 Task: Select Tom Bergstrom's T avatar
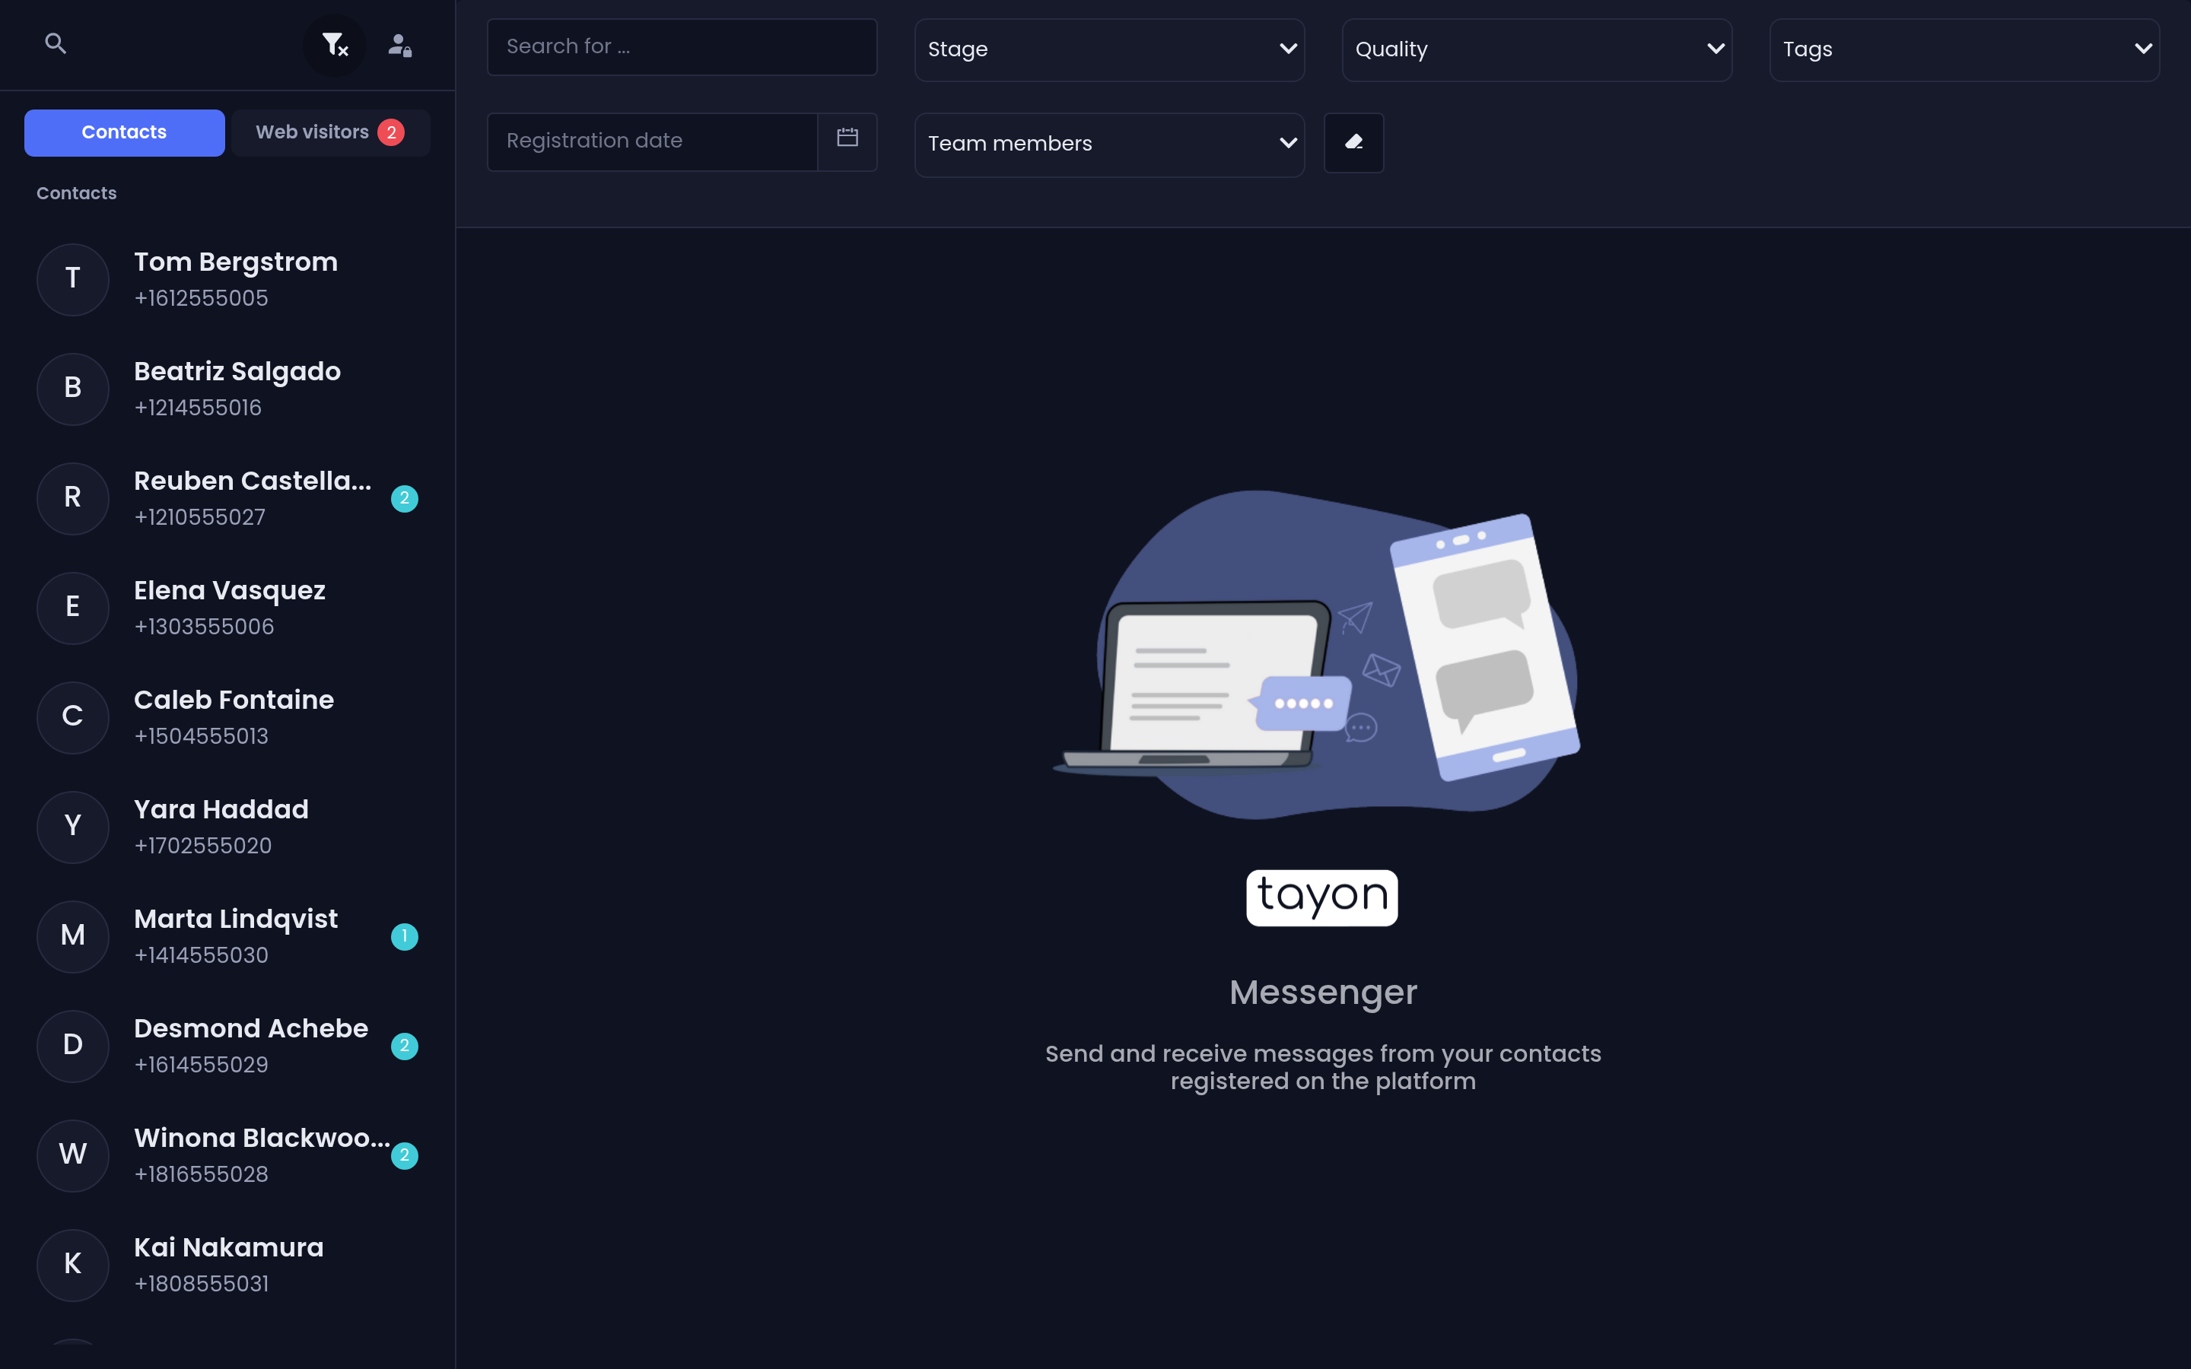coord(73,279)
